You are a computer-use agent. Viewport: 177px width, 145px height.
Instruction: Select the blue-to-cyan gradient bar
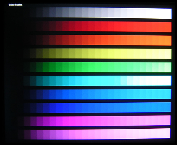(97, 94)
